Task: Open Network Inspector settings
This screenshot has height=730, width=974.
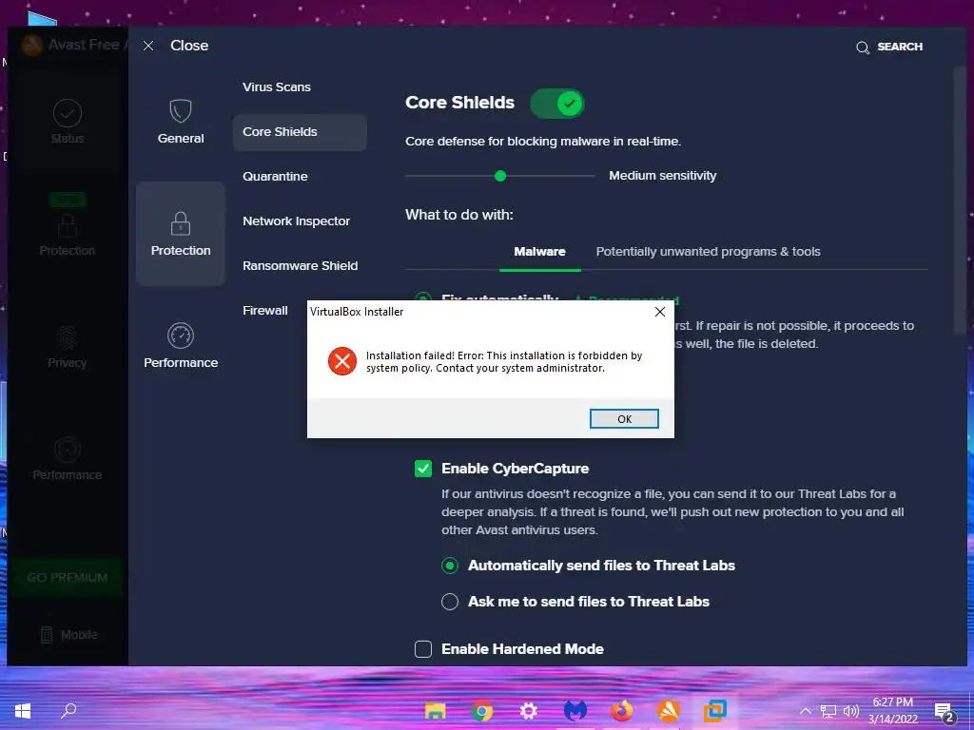Action: (x=297, y=221)
